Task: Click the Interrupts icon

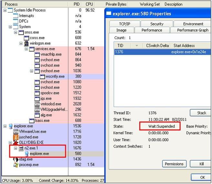Action: click(16, 16)
